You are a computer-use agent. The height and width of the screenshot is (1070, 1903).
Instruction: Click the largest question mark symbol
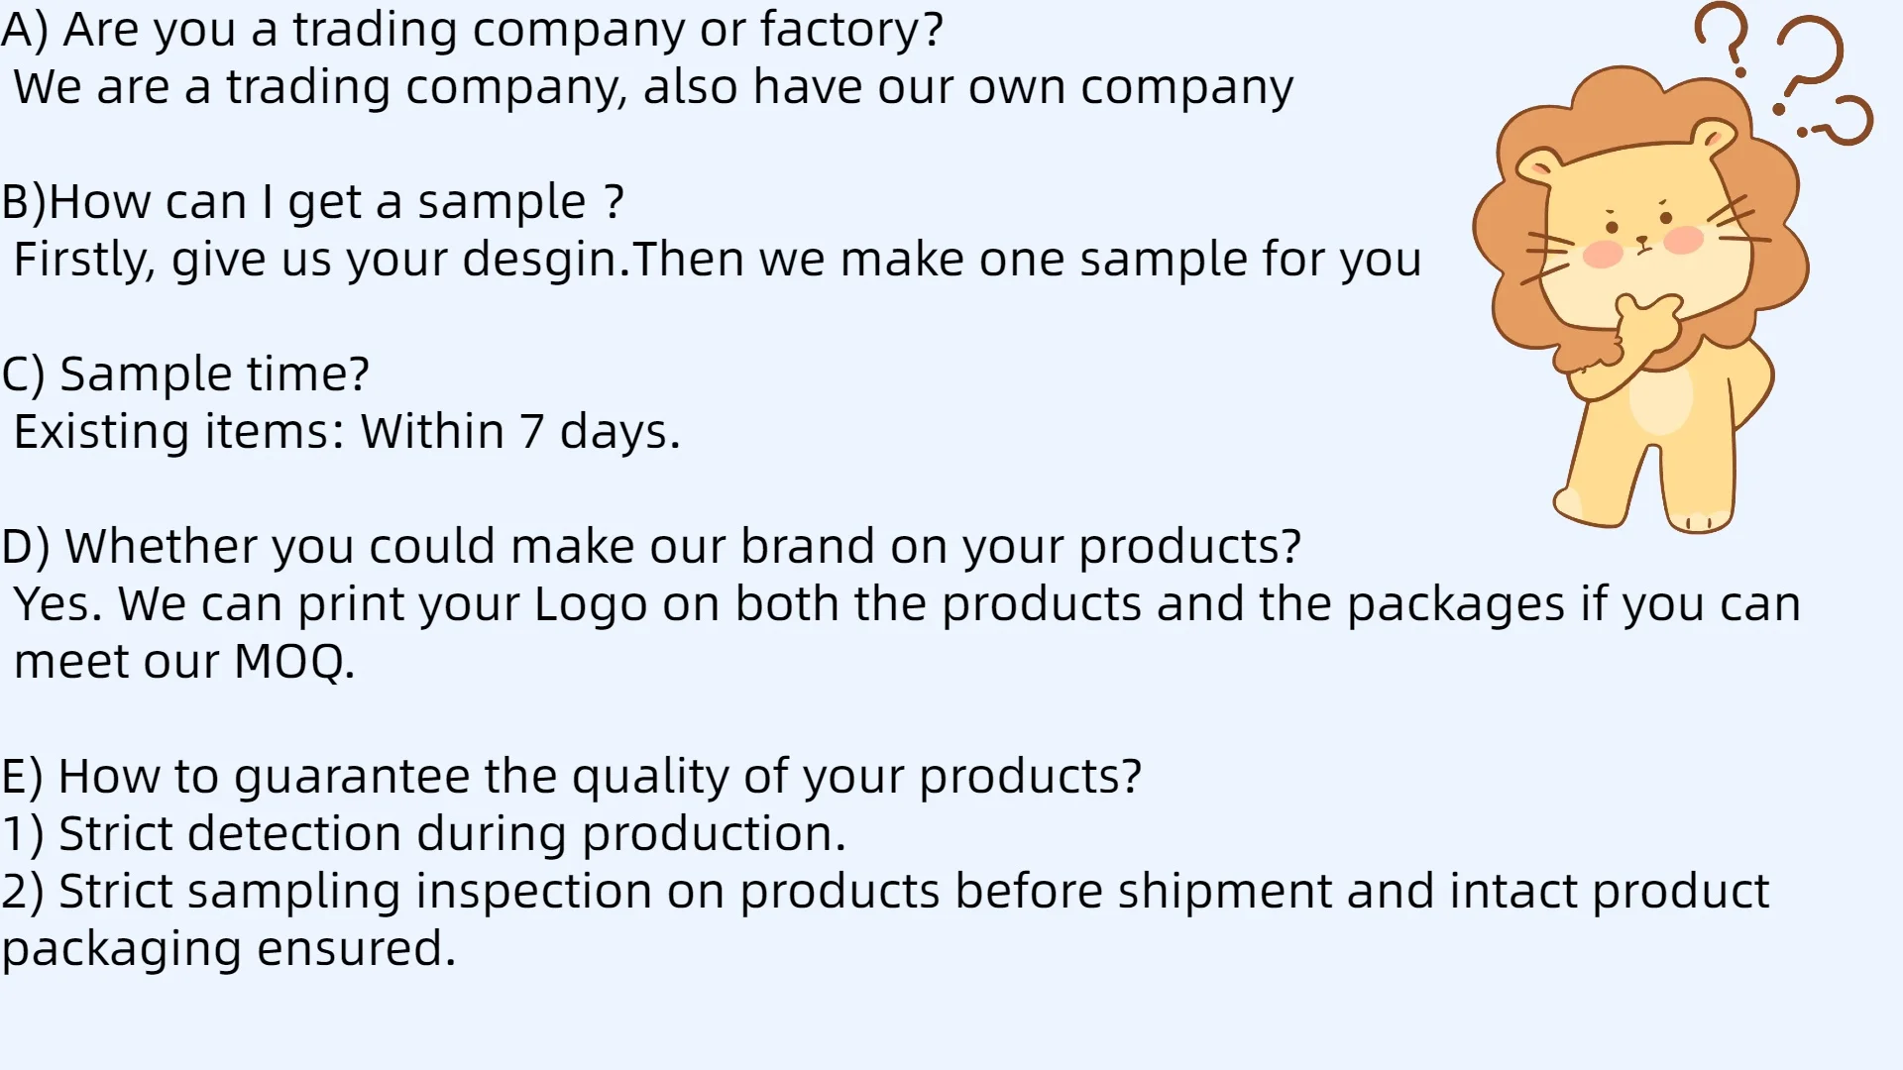(x=1808, y=64)
